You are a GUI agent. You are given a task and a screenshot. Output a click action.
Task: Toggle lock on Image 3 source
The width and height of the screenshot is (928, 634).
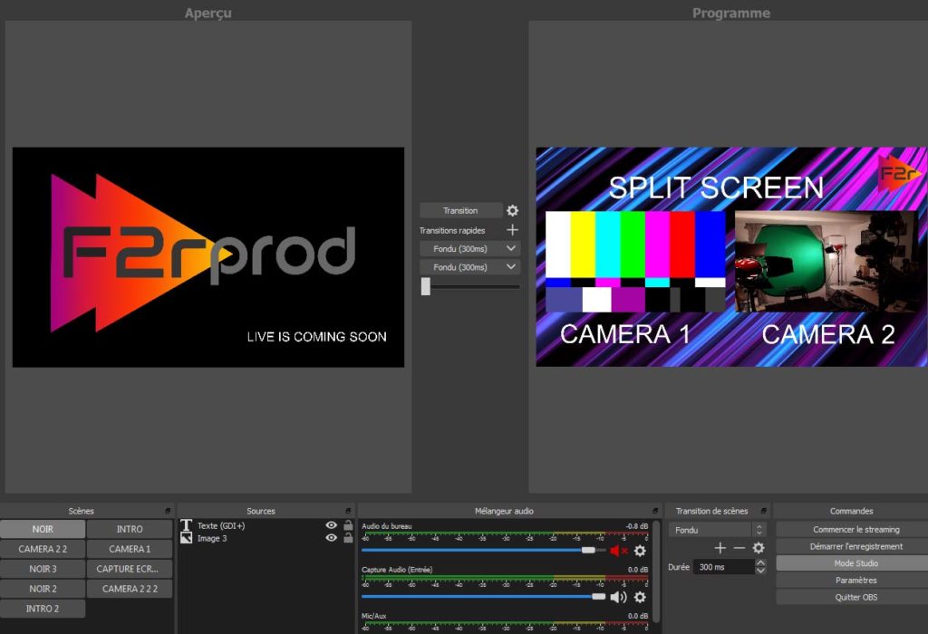tap(348, 538)
